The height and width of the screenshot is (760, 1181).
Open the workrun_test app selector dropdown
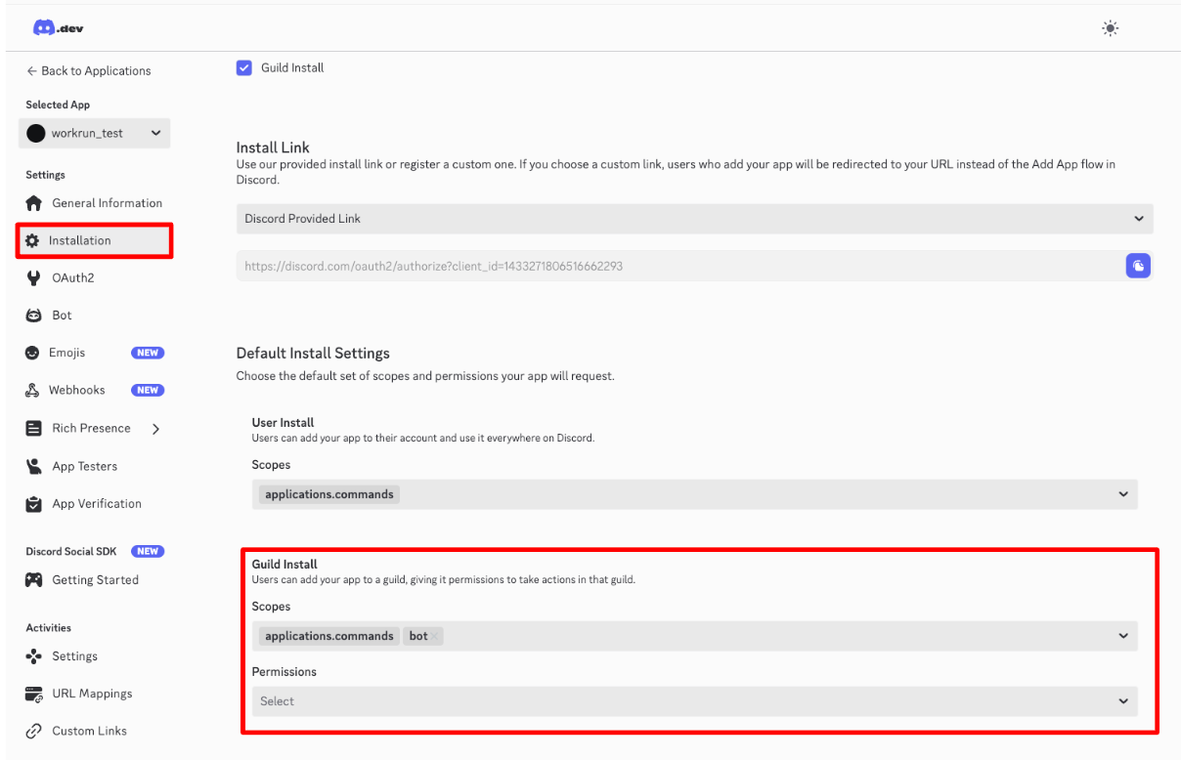(x=94, y=134)
